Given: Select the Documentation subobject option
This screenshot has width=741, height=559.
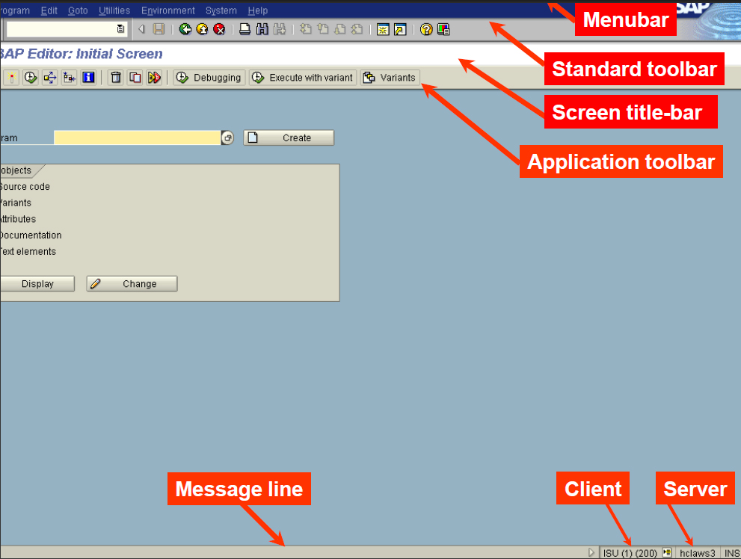Looking at the screenshot, I should tap(31, 235).
